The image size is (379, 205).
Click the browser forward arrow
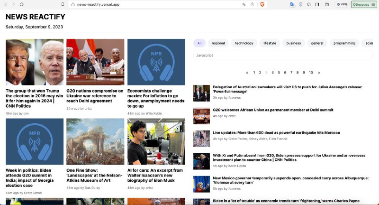[13, 4]
